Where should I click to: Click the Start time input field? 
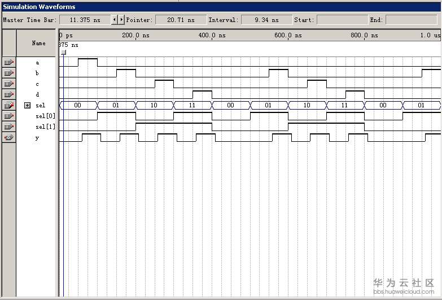[x=342, y=20]
